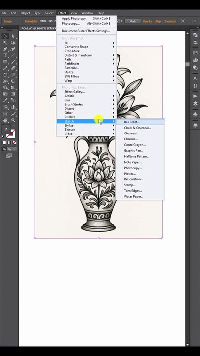
Task: Expand the Brush Strokes submenu
Action: (86, 104)
